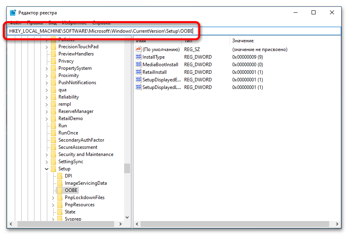
Task: Click the OOBE folder icon
Action: click(x=60, y=190)
